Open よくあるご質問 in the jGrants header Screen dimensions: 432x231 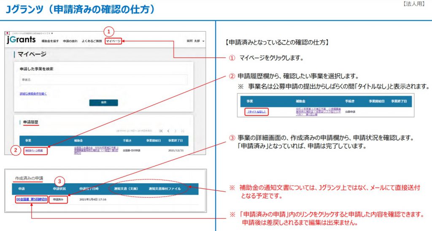92,41
